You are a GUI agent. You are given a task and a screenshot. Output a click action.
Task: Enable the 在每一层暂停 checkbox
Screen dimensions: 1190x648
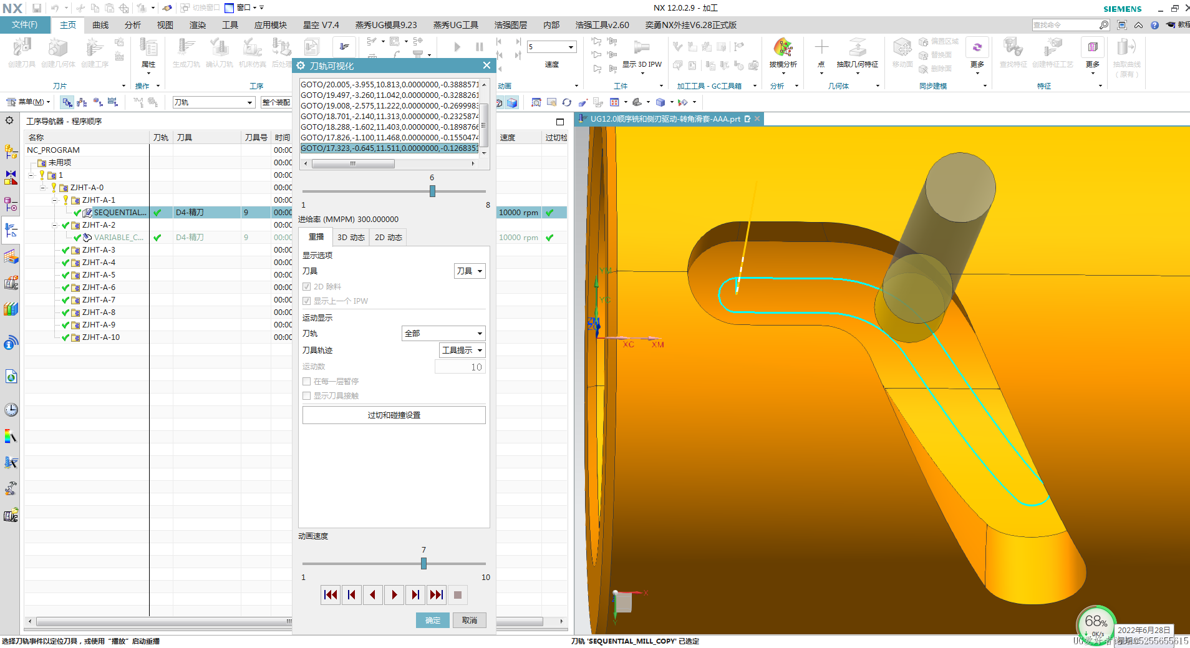[306, 382]
